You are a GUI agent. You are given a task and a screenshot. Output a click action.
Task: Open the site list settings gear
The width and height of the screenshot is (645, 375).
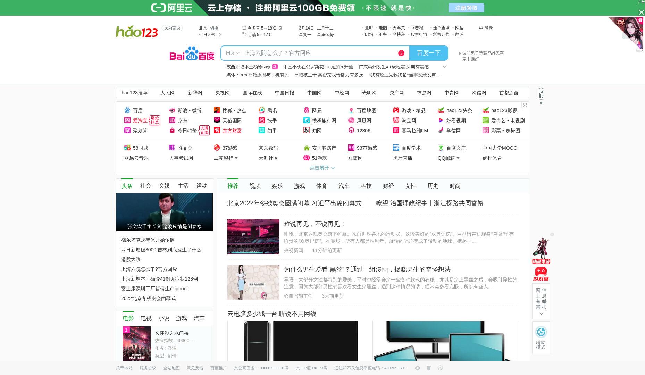pyautogui.click(x=525, y=105)
